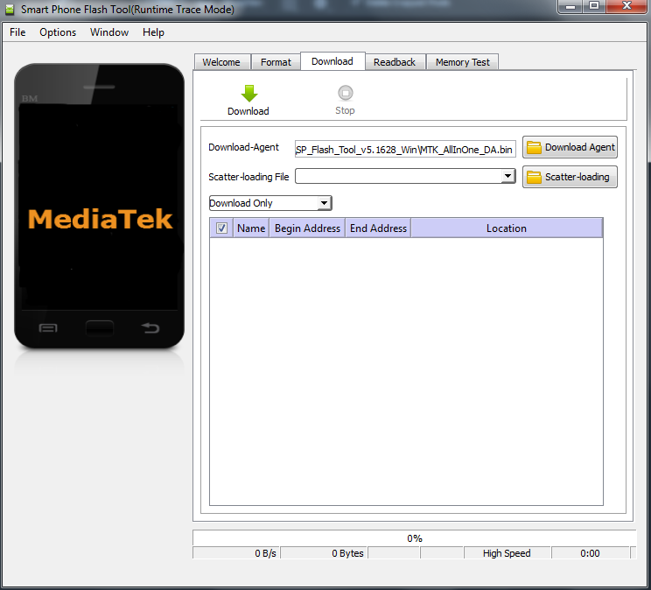651x590 pixels.
Task: Click the Download-Agent path field
Action: 405,149
